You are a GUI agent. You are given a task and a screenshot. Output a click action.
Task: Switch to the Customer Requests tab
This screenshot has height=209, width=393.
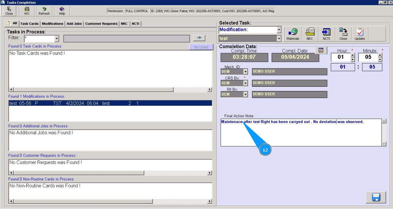point(101,24)
